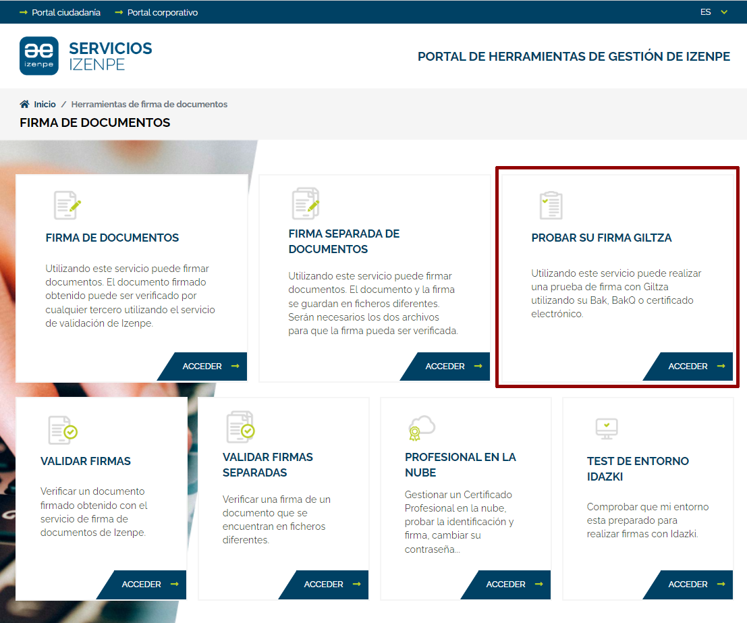Click the Izenpe logo icon
The image size is (747, 623).
tap(39, 56)
